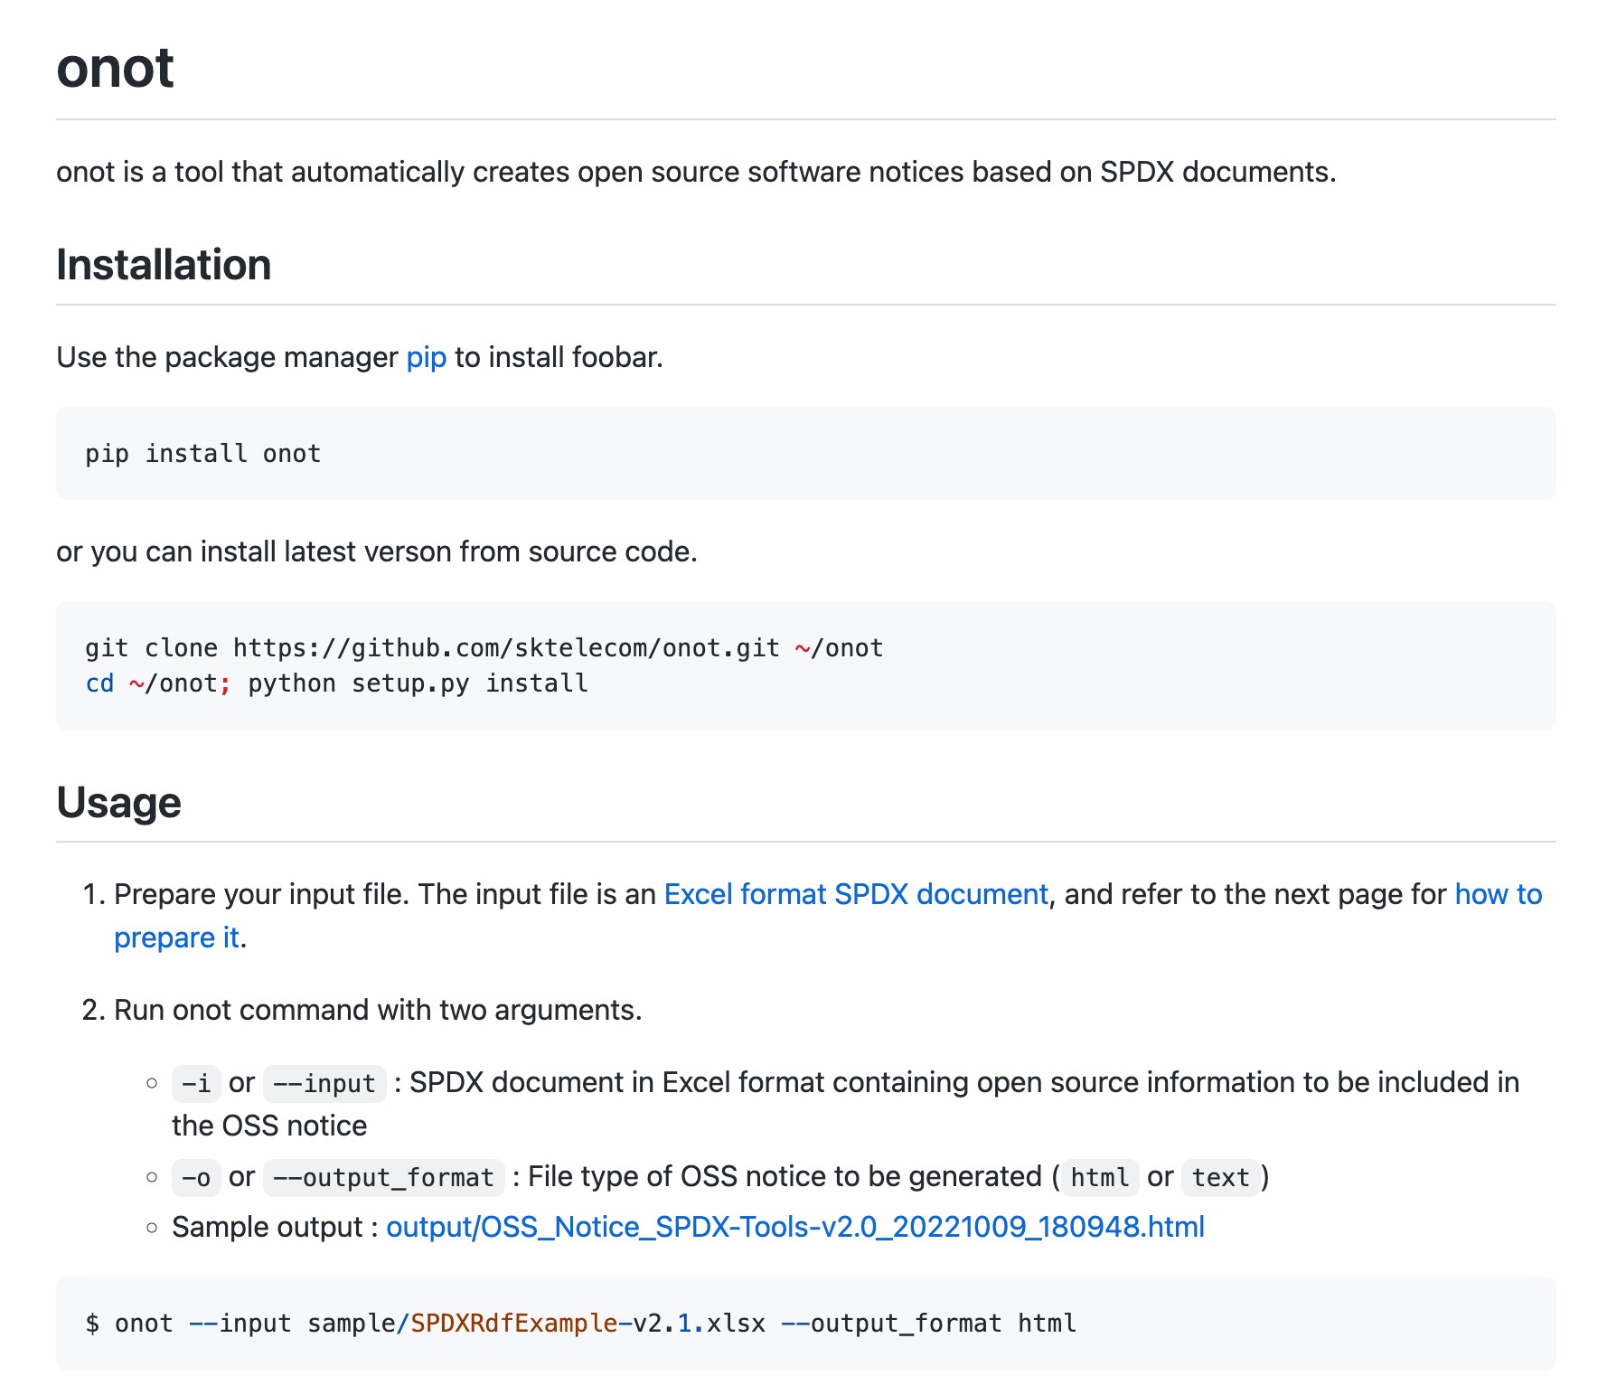This screenshot has height=1376, width=1607.
Task: Click the 'pip install onot' code block
Action: [203, 453]
